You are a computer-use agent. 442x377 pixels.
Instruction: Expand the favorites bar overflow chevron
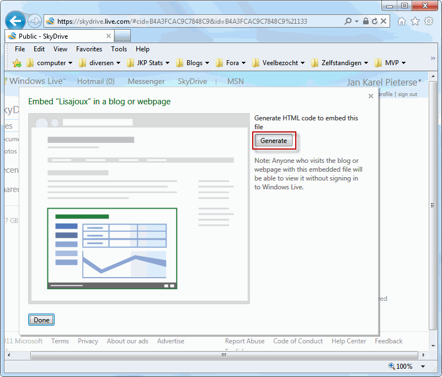click(x=433, y=58)
